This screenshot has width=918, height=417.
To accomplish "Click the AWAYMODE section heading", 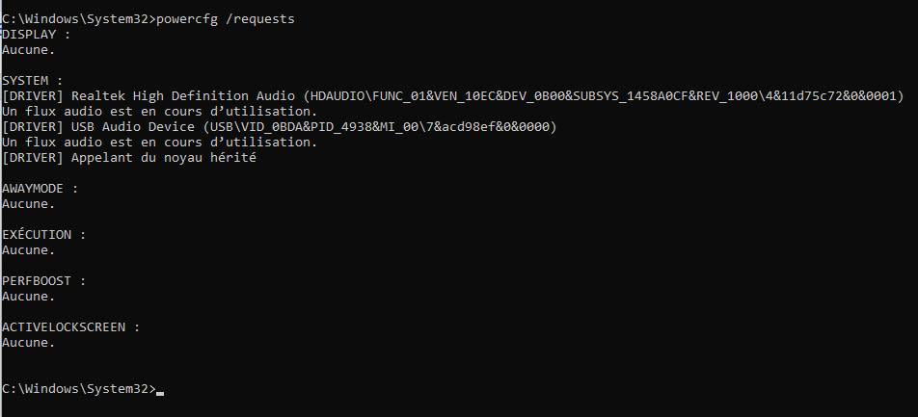I will (40, 188).
